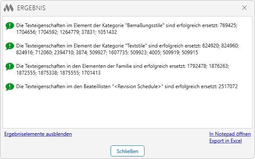Select the Revision Schedule result message
255x159 pixels.
click(127, 86)
